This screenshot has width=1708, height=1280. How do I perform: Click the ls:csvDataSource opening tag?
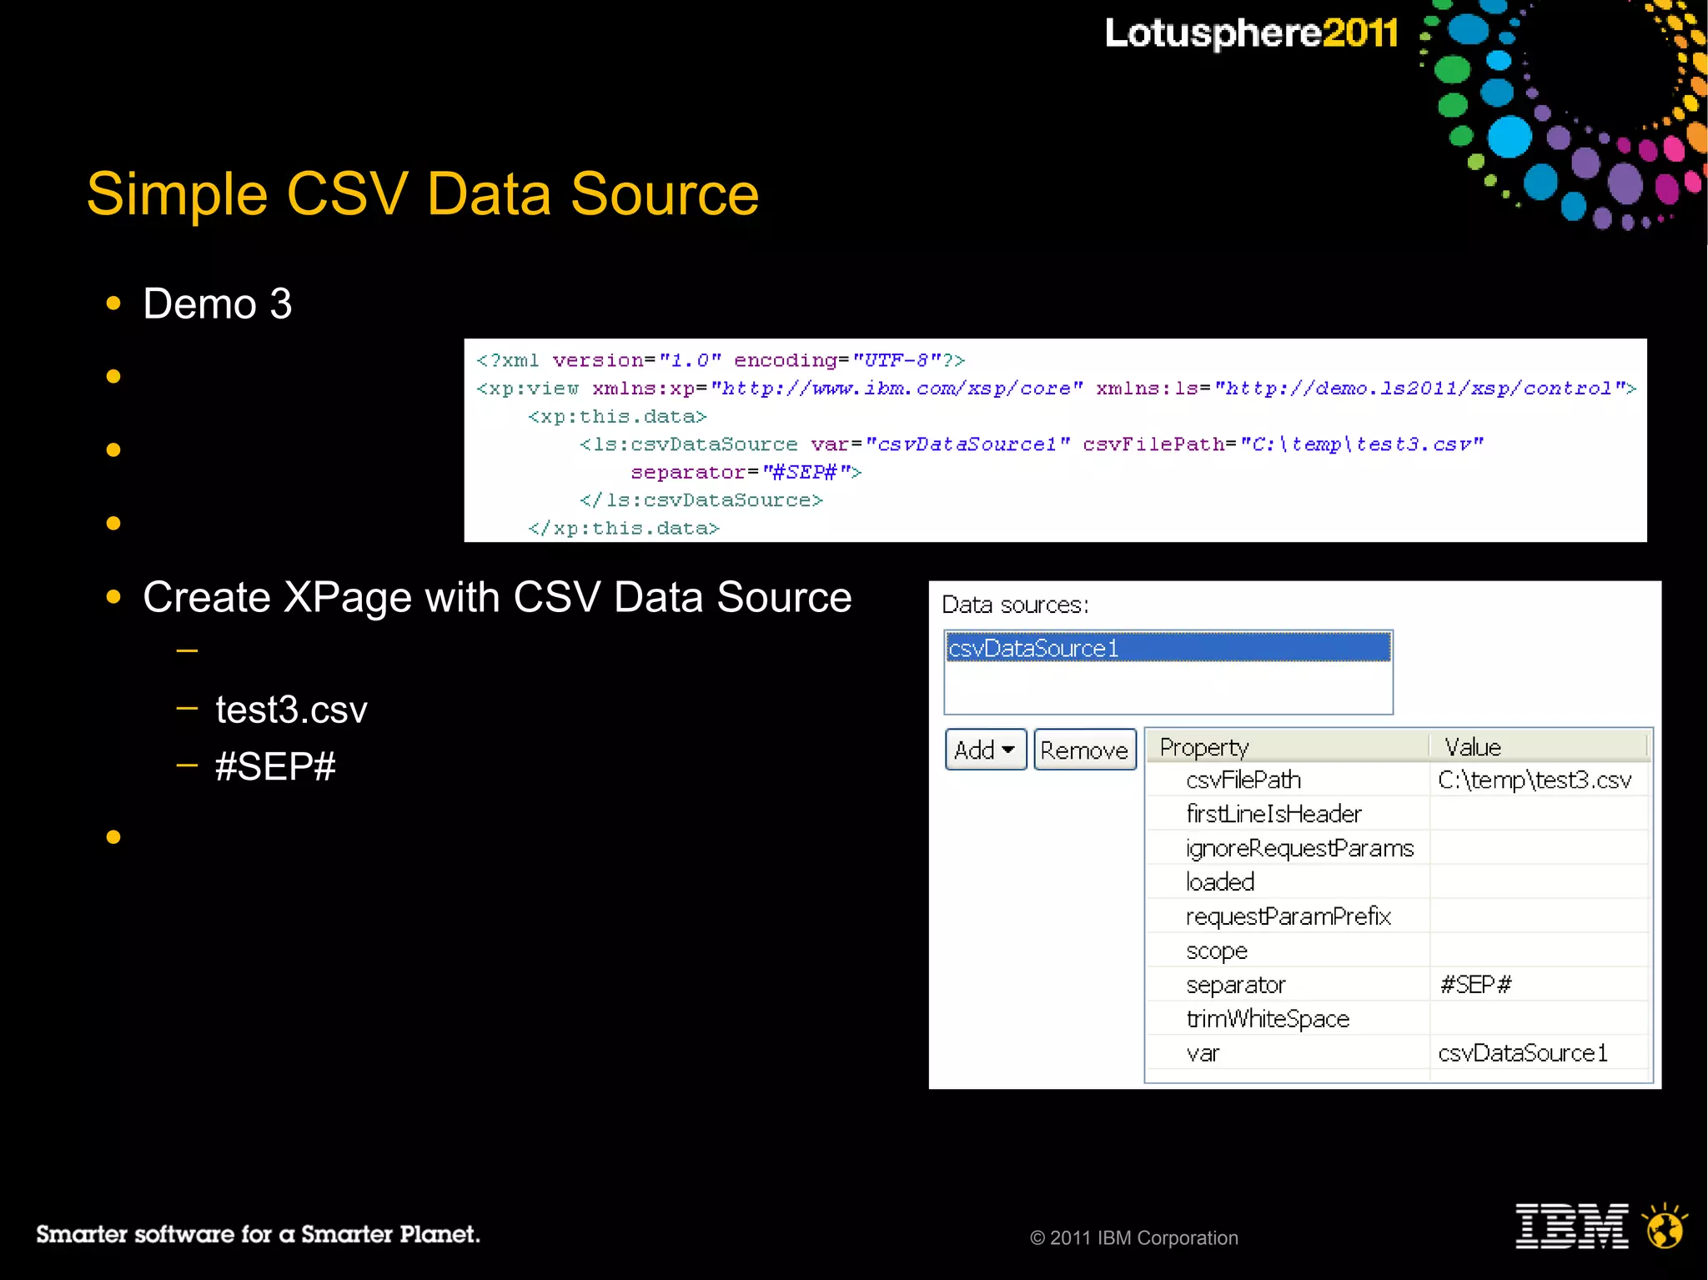(x=689, y=444)
